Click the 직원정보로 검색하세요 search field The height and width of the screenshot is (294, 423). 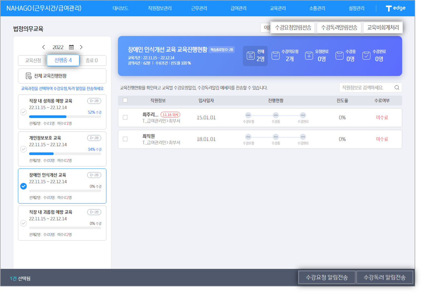[x=371, y=88]
